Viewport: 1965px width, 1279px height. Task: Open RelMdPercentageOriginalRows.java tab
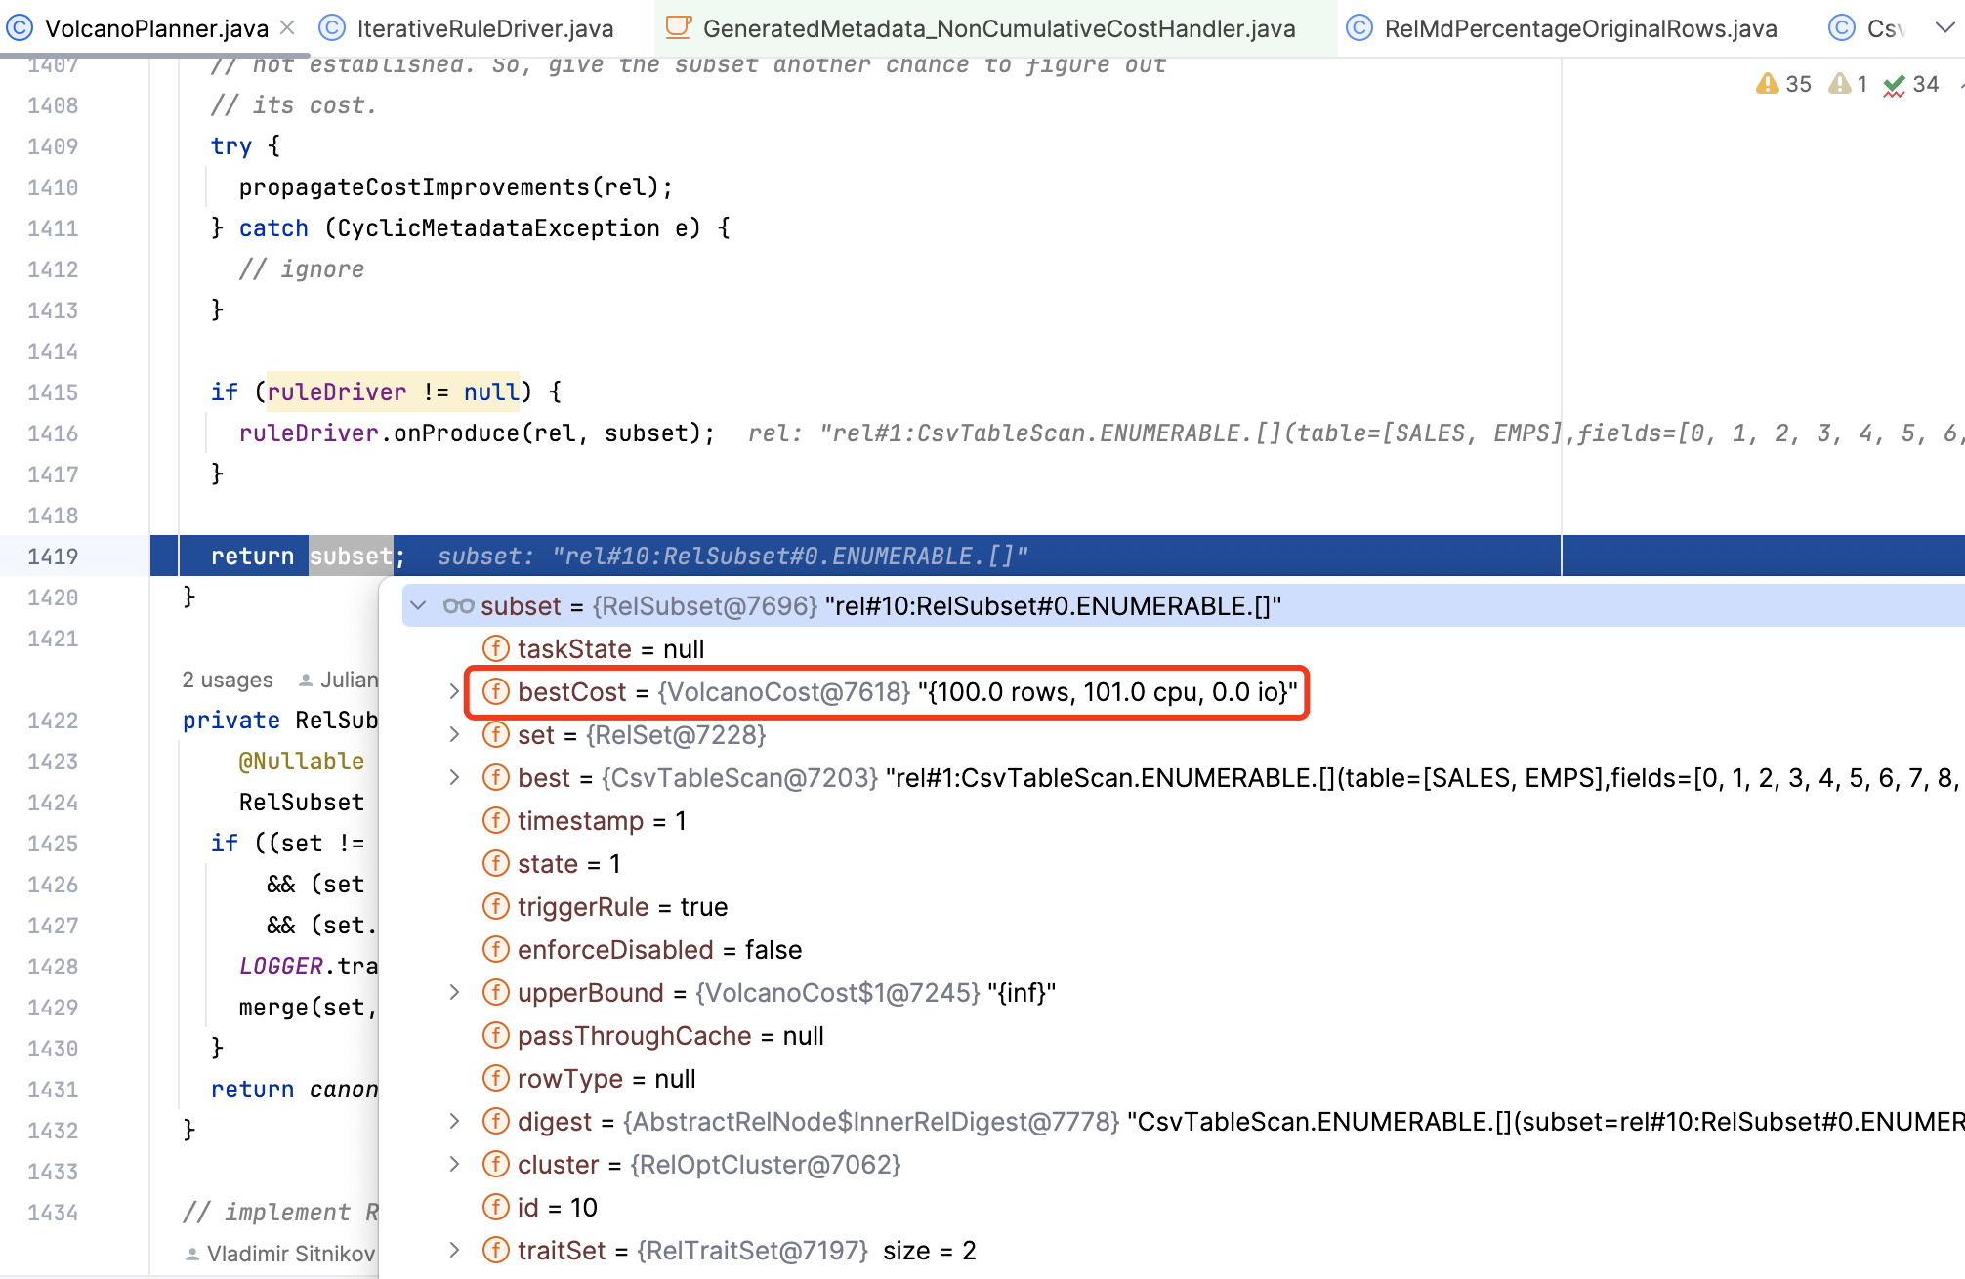pyautogui.click(x=1579, y=28)
